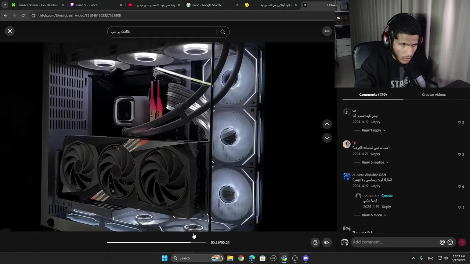The height and width of the screenshot is (264, 470).
Task: Reply to the 2024-4-21 comment
Action: coord(376,154)
